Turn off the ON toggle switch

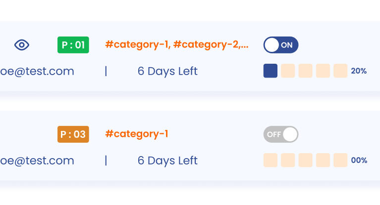pos(281,45)
